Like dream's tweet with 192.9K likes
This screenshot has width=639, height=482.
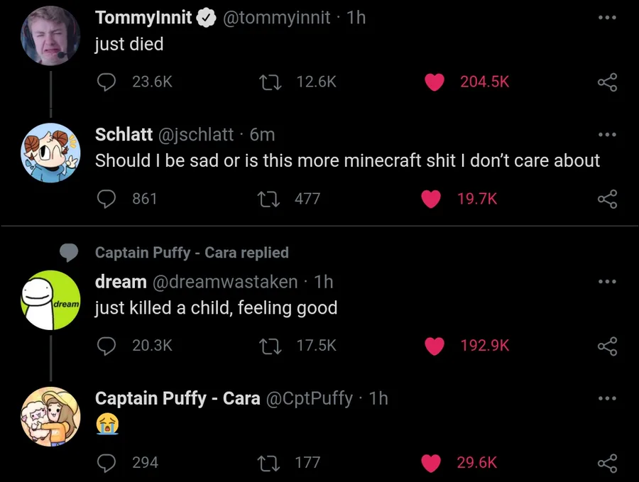click(x=435, y=346)
